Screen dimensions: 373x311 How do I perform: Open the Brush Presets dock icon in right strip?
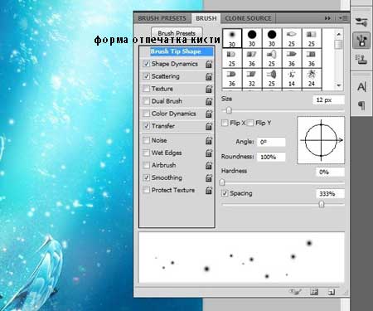361,22
